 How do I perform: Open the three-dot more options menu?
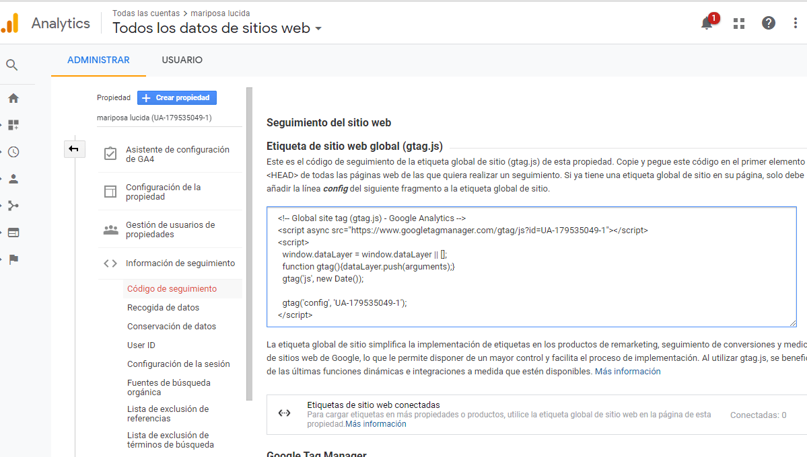point(795,23)
